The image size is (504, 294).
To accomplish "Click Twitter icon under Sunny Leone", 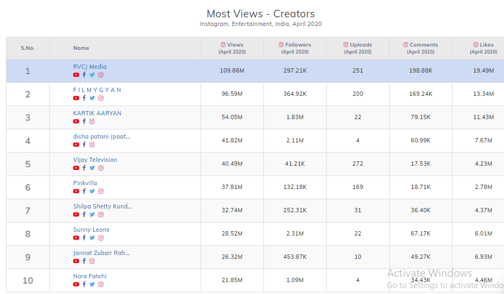I will coord(92,238).
